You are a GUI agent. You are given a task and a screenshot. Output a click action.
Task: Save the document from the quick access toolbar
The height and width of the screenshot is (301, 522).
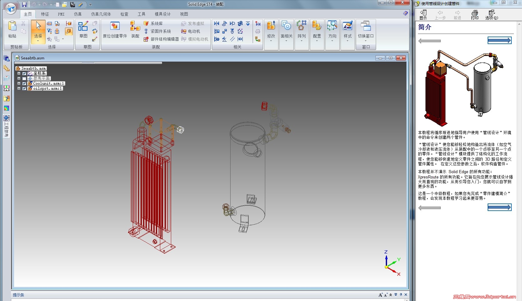click(24, 5)
